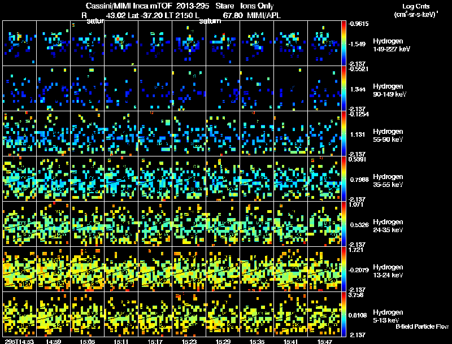
Task: Select the 15:47 panel in the 5-13 keV row
Action: coord(324,314)
